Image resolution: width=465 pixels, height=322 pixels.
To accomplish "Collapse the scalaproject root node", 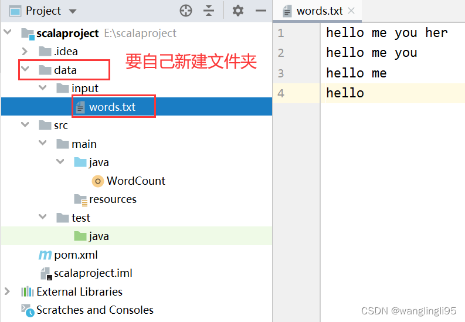I will (x=8, y=32).
